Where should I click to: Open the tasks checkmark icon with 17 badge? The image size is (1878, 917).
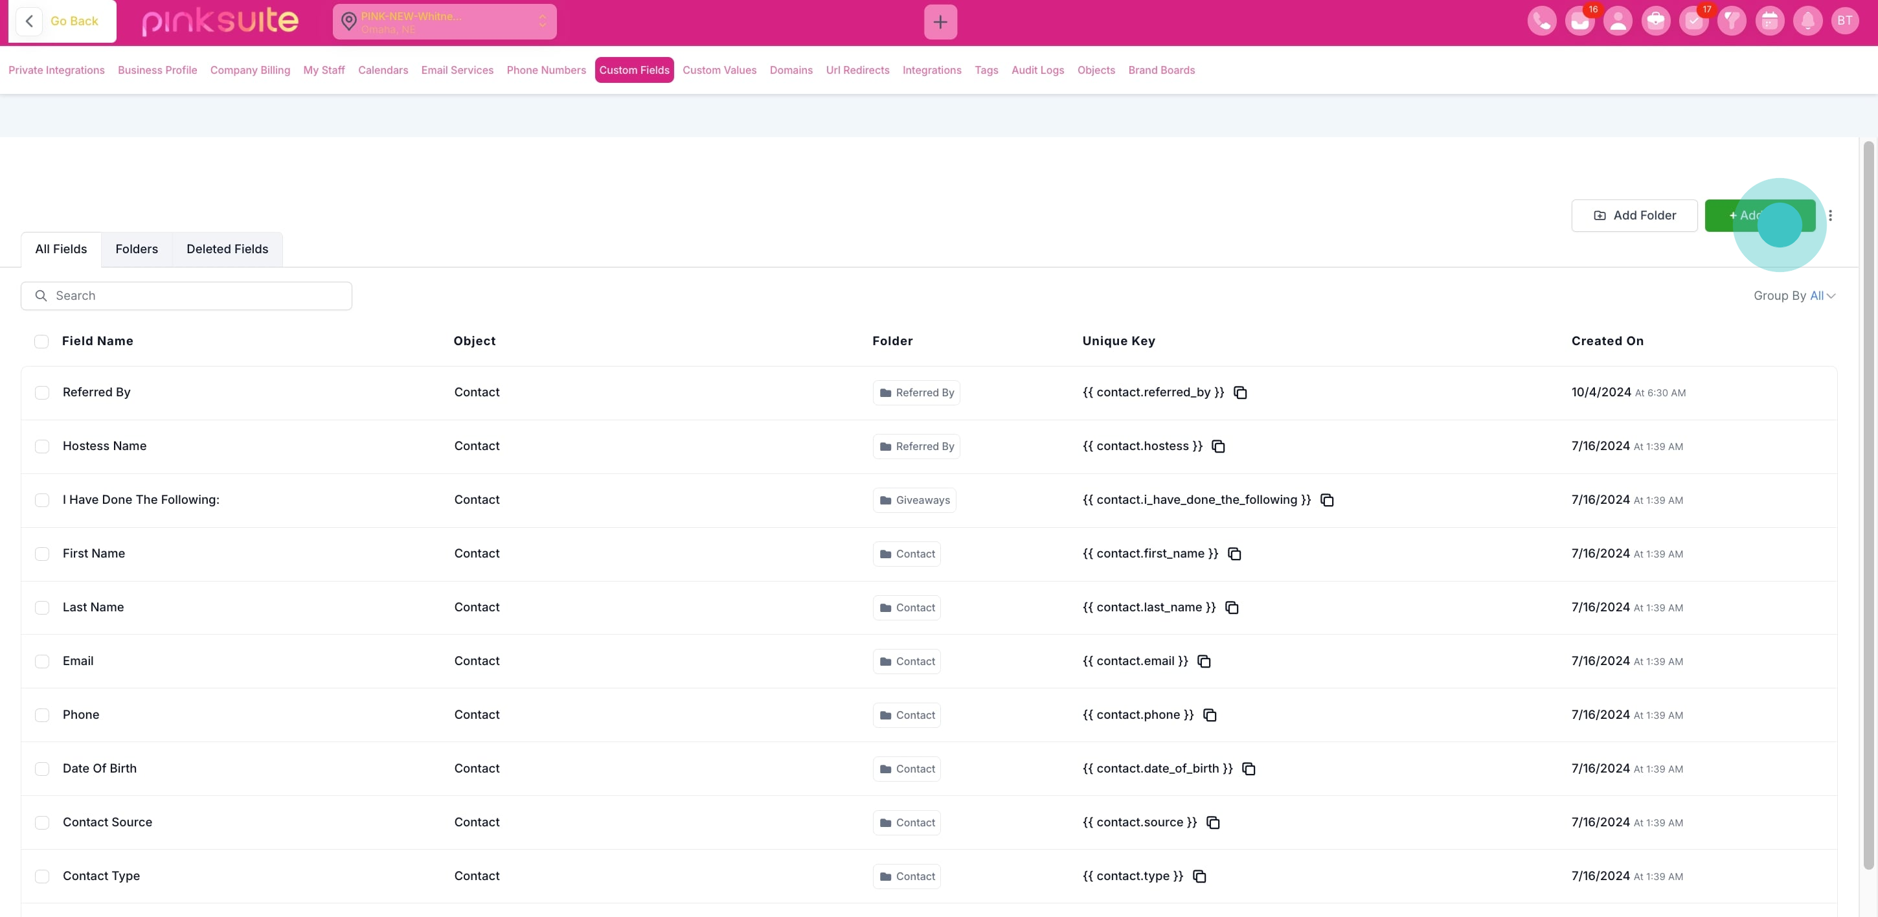pos(1693,21)
